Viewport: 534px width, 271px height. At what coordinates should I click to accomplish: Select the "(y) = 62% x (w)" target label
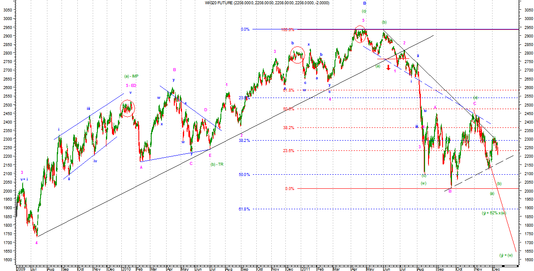click(x=494, y=213)
